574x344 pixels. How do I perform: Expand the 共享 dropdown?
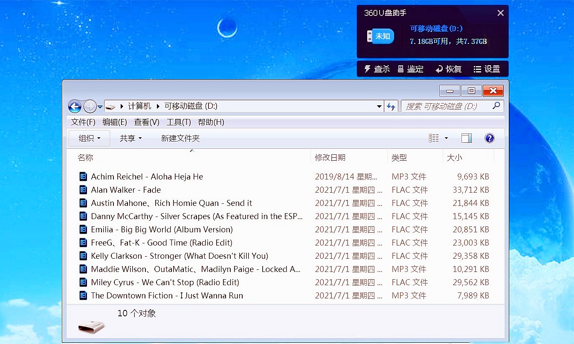point(130,138)
